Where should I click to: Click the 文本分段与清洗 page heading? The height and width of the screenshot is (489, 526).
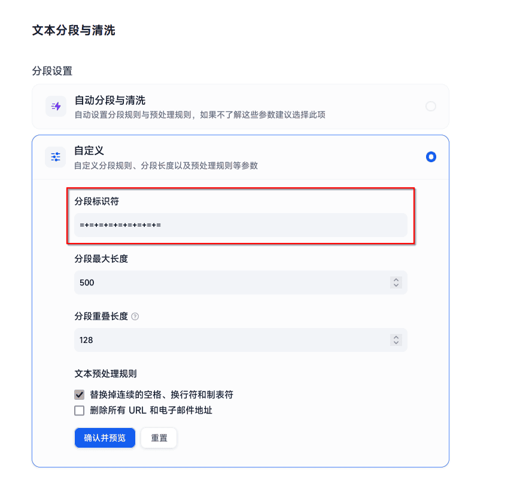[x=74, y=31]
